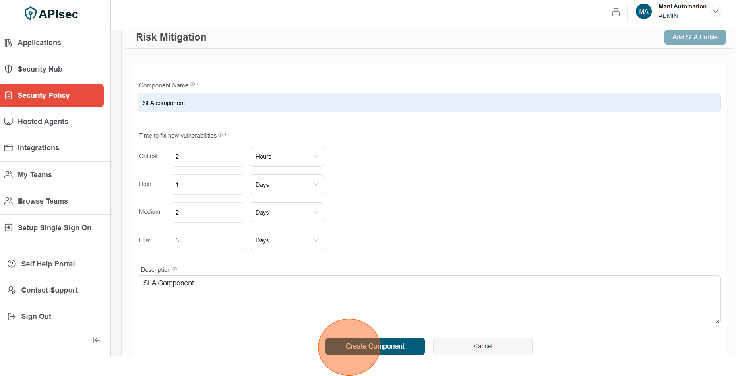Click the APIsec logo icon
The width and height of the screenshot is (736, 376).
[x=30, y=14]
